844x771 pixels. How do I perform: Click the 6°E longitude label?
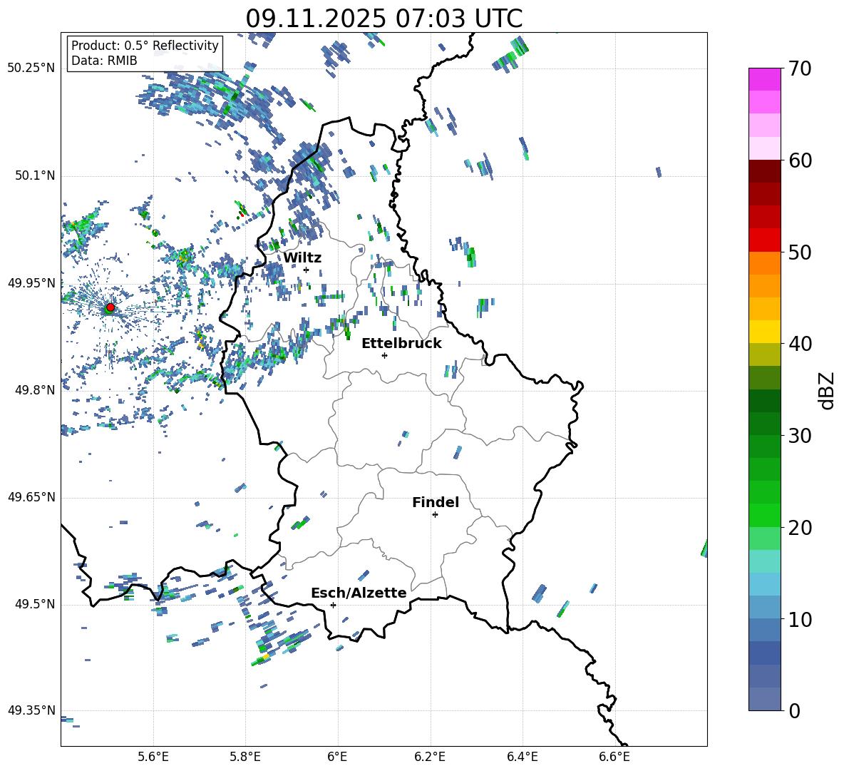(337, 757)
